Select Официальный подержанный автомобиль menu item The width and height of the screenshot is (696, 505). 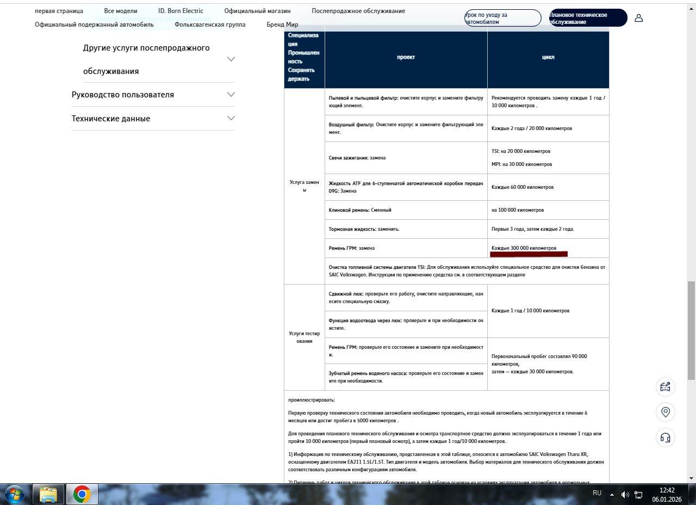click(94, 24)
